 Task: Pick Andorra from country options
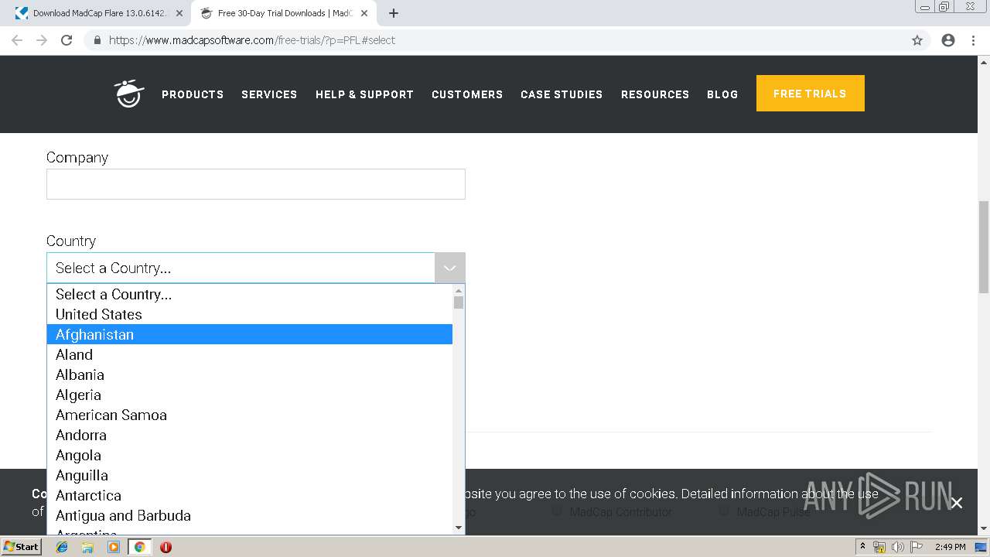tap(250, 435)
